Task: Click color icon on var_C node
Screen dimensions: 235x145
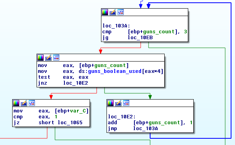Action: (x=16, y=103)
